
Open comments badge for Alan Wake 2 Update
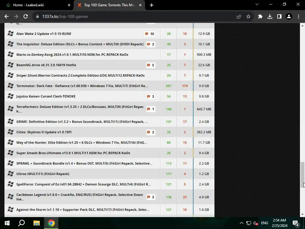pyautogui.click(x=150, y=34)
